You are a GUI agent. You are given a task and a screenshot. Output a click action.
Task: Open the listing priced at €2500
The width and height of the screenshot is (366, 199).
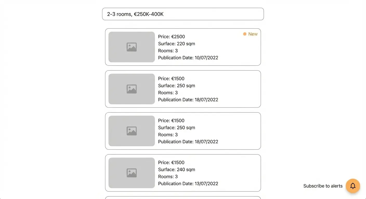[x=183, y=47]
